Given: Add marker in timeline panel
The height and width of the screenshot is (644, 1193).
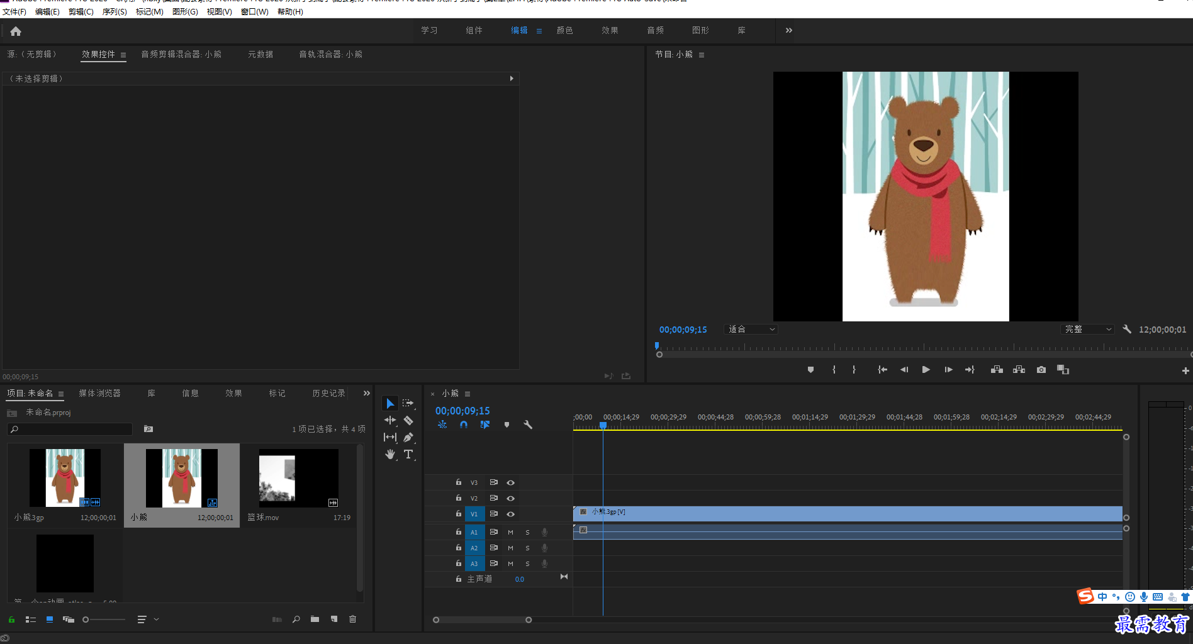Looking at the screenshot, I should pyautogui.click(x=507, y=425).
